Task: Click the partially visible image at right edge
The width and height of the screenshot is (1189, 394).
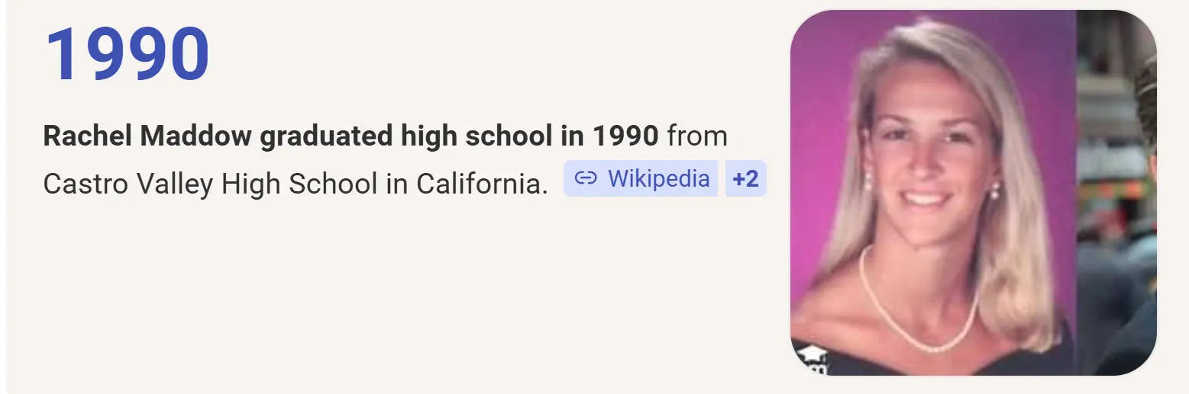Action: (x=1116, y=192)
